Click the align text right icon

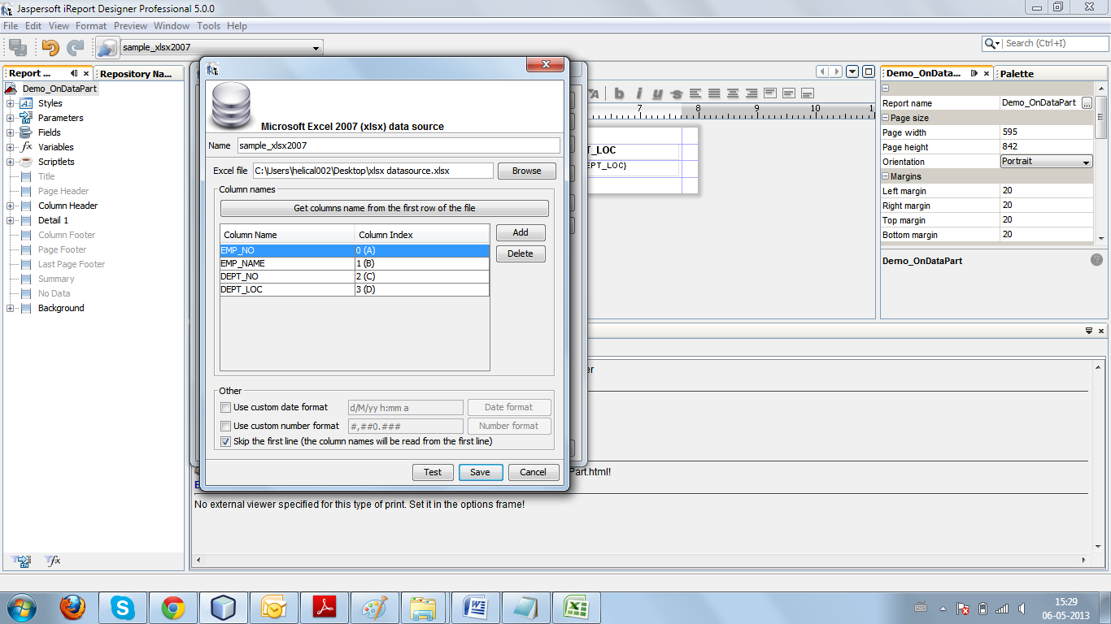tap(752, 93)
